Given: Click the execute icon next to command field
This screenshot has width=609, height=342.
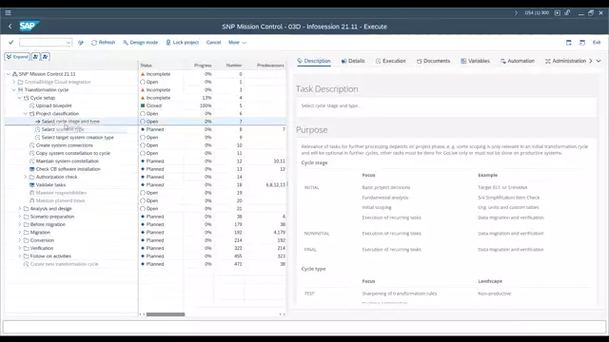Looking at the screenshot, I should 81,43.
